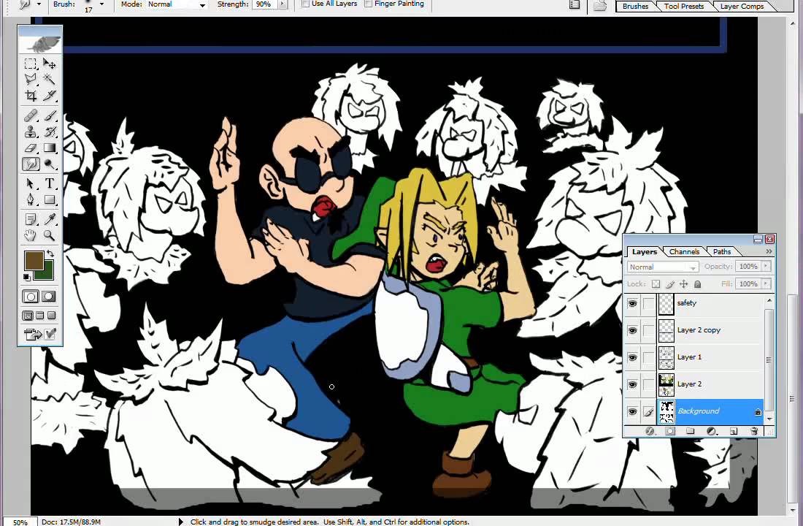Select the Eraser tool
Screen dimensions: 803x526
[31, 148]
